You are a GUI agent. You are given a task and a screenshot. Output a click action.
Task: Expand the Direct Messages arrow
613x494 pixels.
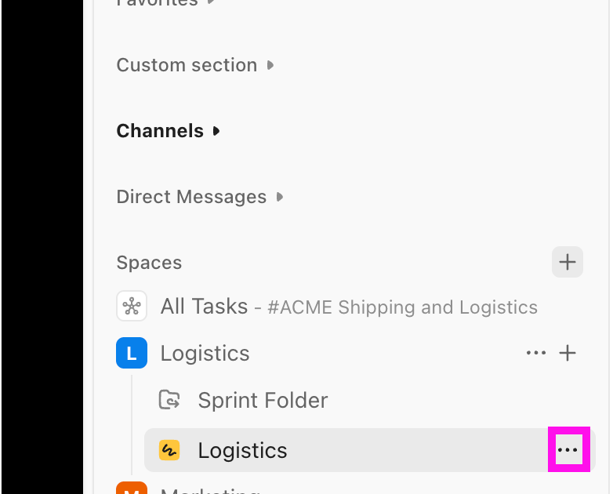click(x=280, y=197)
